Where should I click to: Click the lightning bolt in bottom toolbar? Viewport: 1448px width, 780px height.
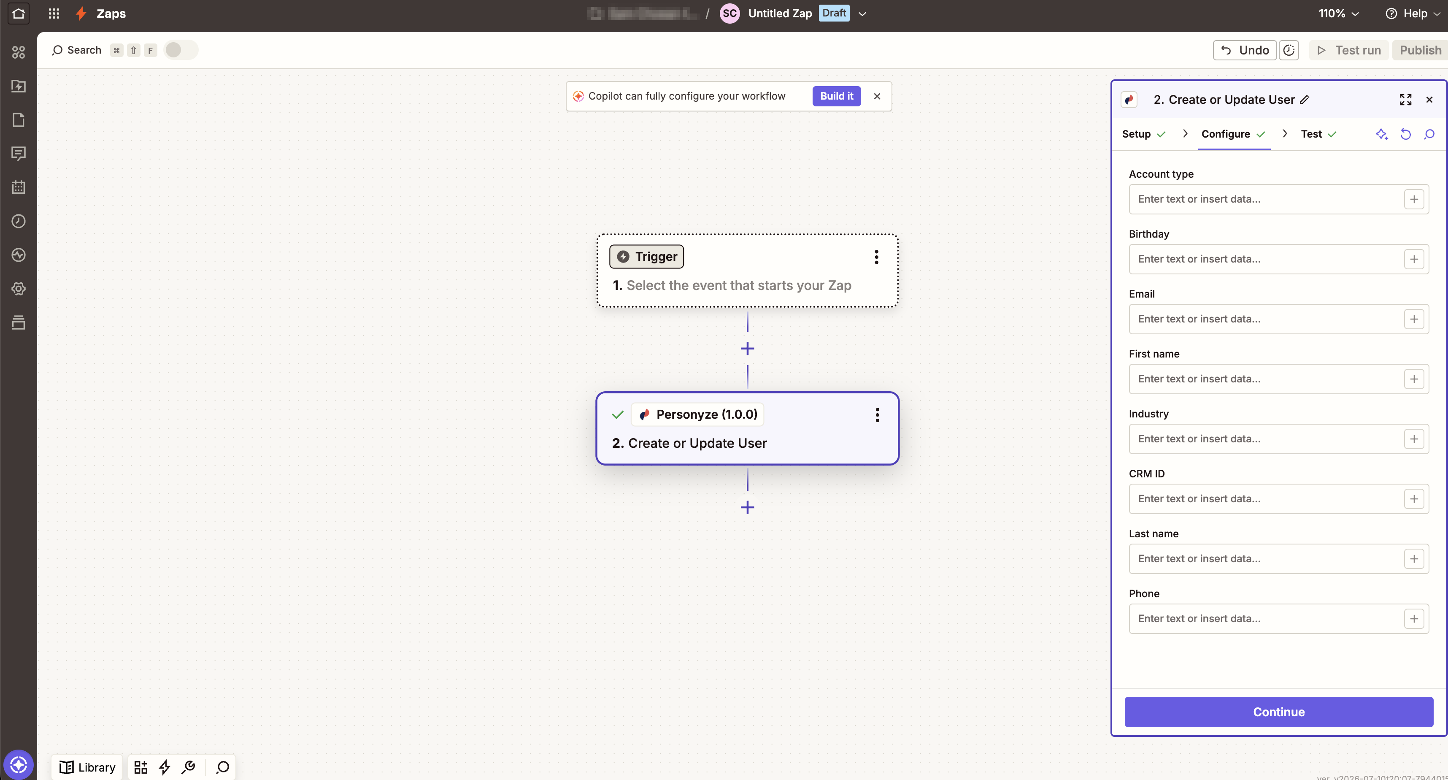[164, 767]
